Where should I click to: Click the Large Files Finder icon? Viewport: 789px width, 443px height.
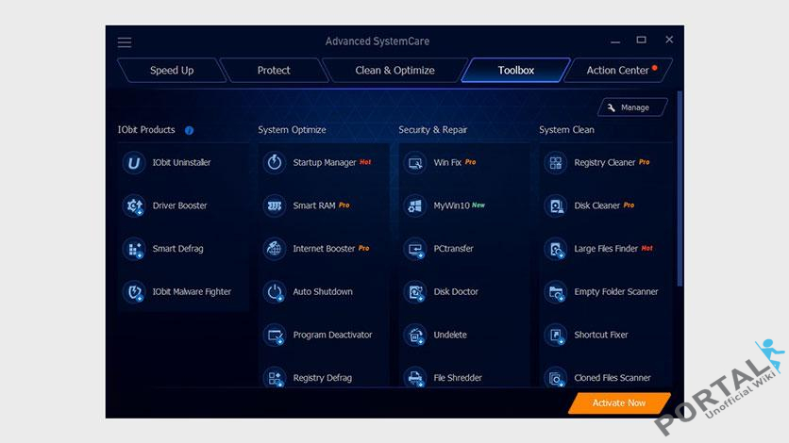click(556, 249)
